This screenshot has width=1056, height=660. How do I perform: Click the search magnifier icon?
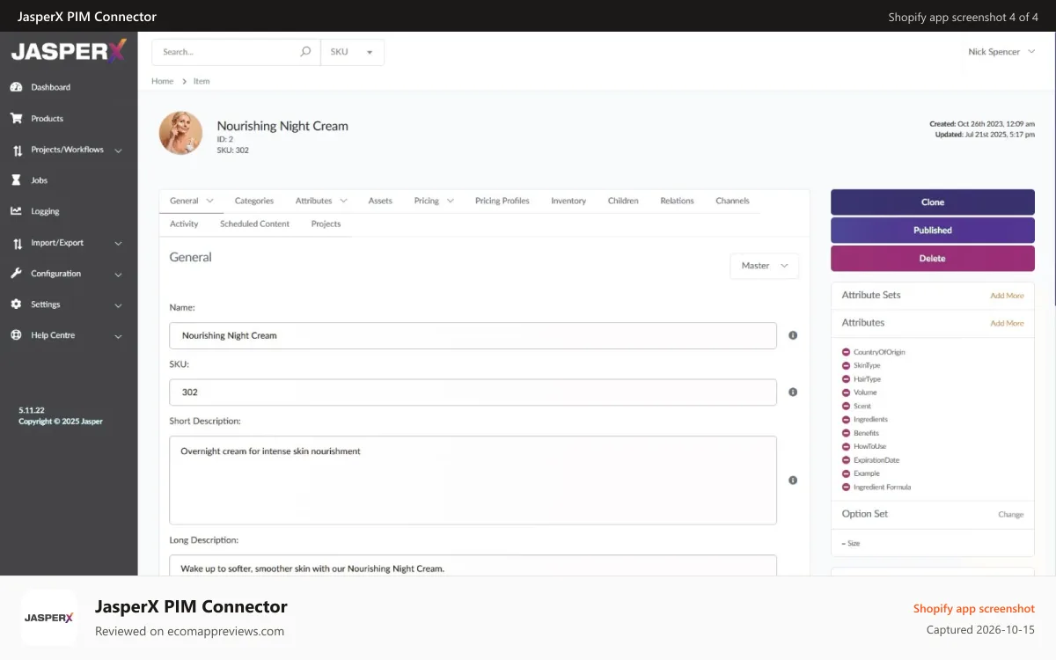click(305, 52)
